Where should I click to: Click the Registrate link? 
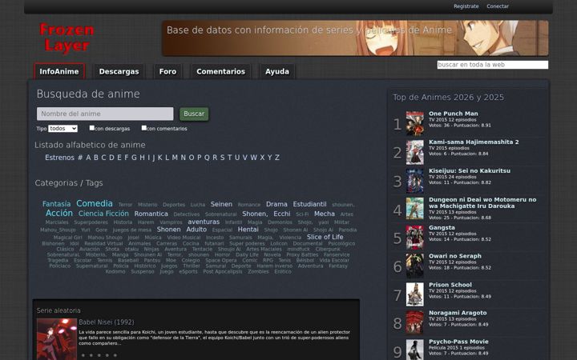coord(466,6)
